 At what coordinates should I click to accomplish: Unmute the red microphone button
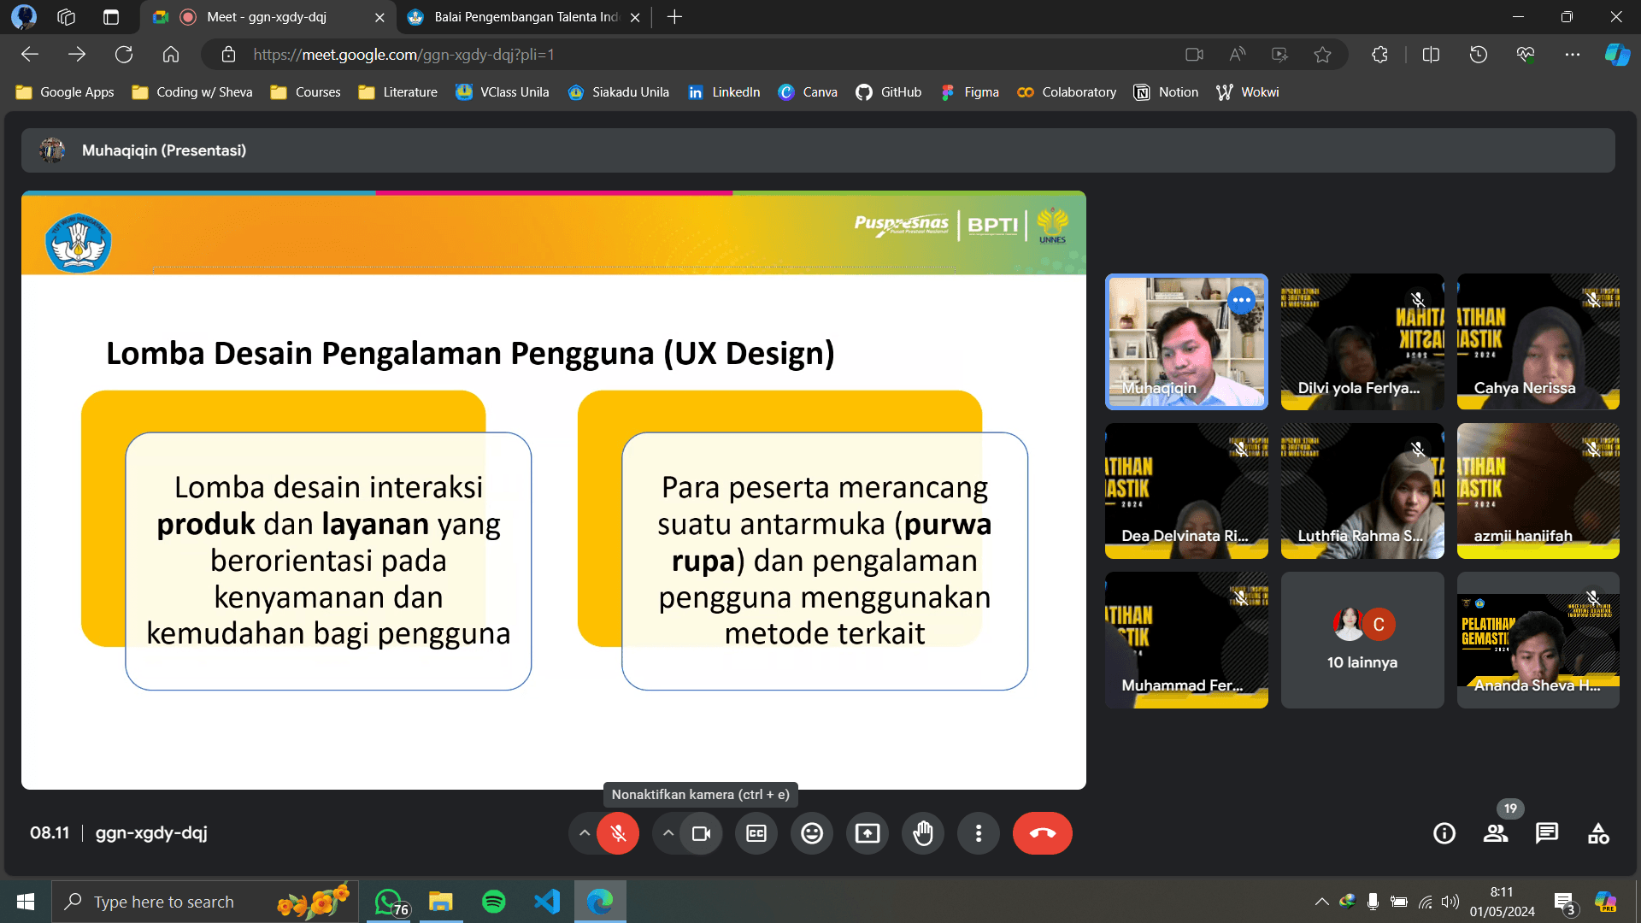[x=618, y=833]
